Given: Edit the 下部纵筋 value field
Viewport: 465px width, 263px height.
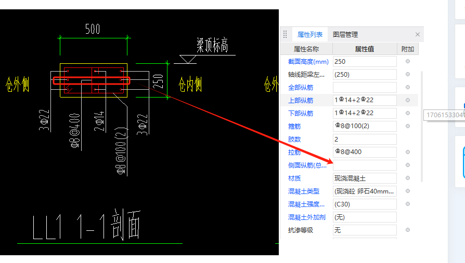Looking at the screenshot, I should tap(365, 113).
